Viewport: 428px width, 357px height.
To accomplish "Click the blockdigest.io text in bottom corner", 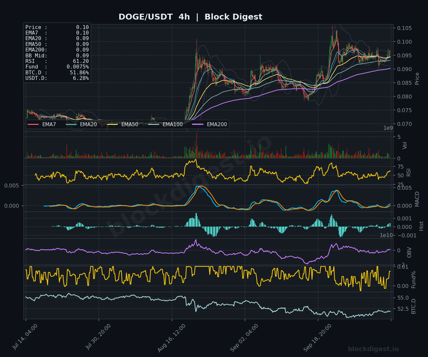I will point(373,349).
